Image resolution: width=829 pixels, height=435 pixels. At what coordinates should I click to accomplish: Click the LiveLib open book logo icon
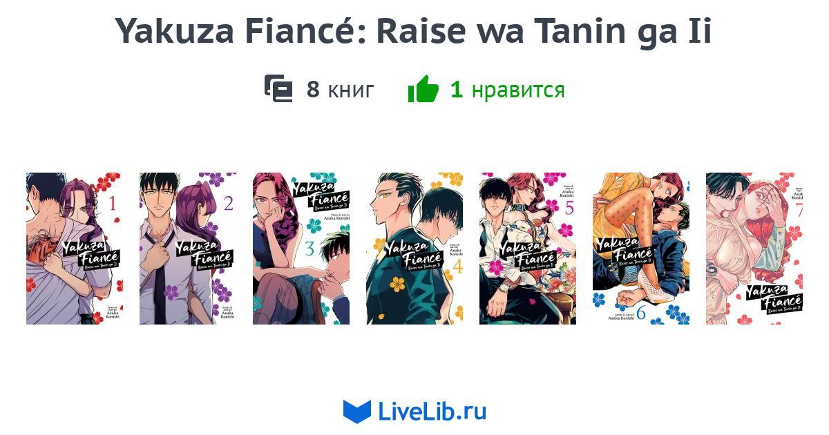357,412
